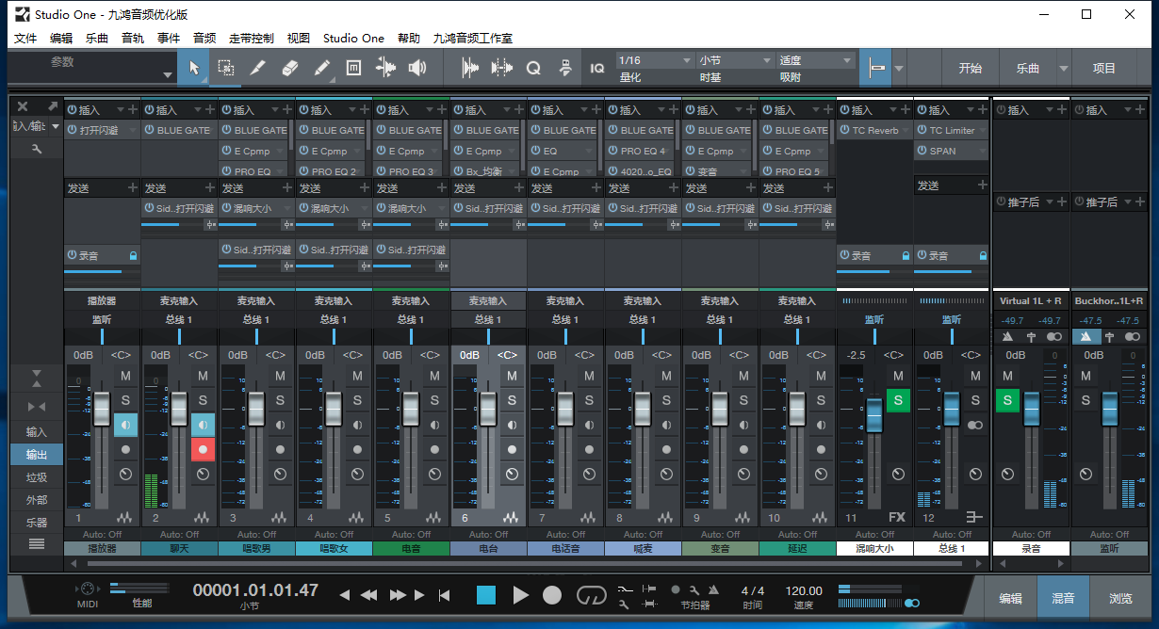This screenshot has height=629, width=1159.
Task: Select the Paint (pencil) tool
Action: point(321,68)
